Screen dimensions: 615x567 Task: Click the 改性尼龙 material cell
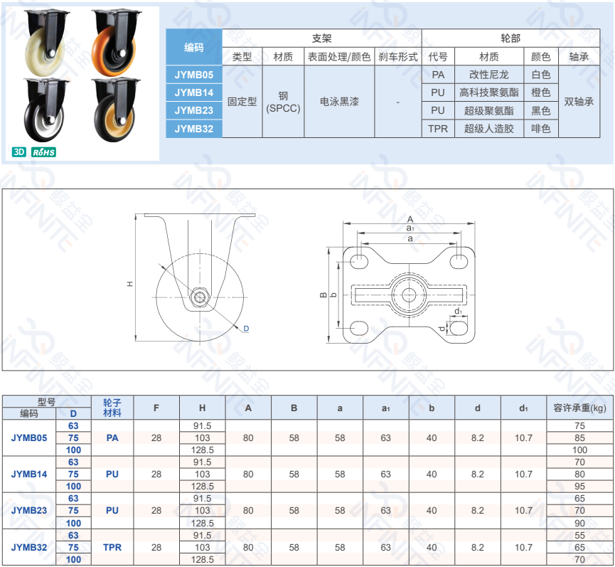click(x=489, y=75)
